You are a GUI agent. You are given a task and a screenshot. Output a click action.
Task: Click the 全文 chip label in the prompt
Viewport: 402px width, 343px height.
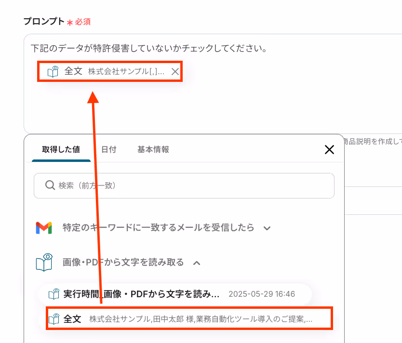pyautogui.click(x=73, y=71)
